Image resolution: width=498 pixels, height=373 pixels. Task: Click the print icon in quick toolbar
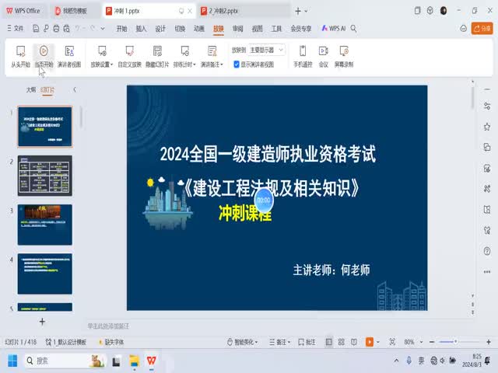pos(56,29)
